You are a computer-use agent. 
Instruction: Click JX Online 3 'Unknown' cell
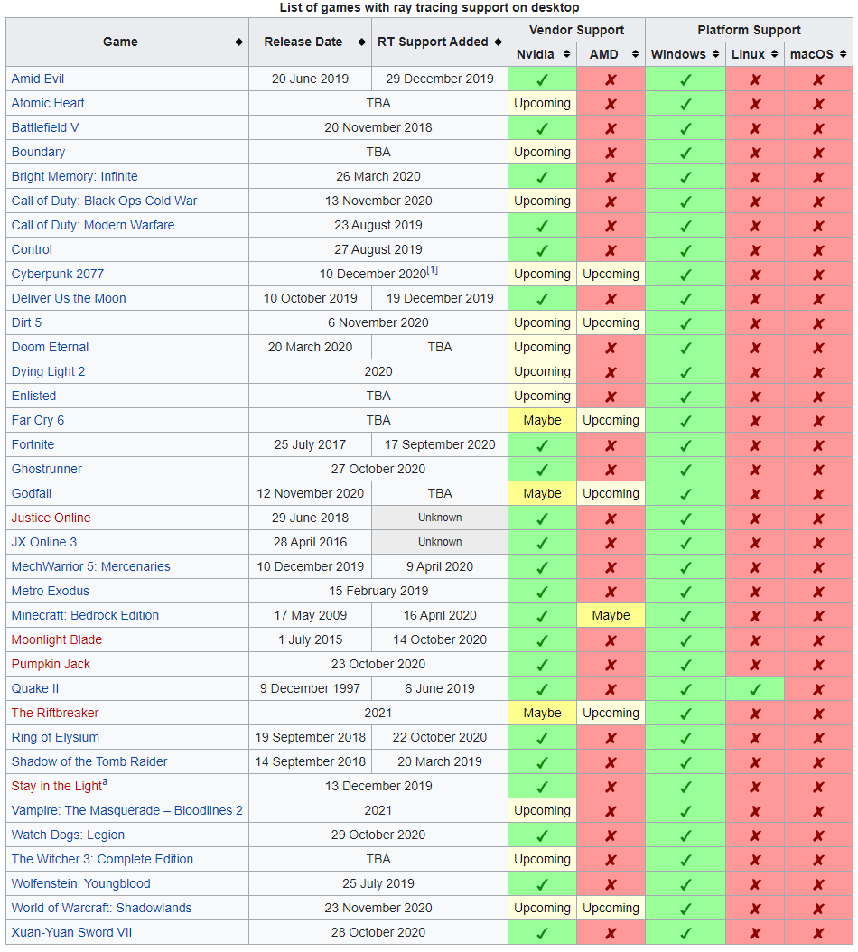pyautogui.click(x=440, y=542)
